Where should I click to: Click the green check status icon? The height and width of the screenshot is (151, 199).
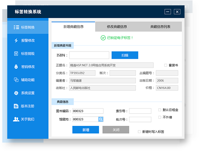point(103,38)
